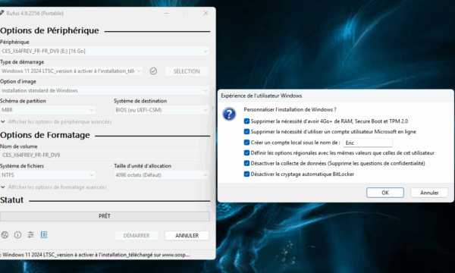Viewport: 455px width, 273px height.
Task: Open Rufus settings sliders icon
Action: click(31, 235)
